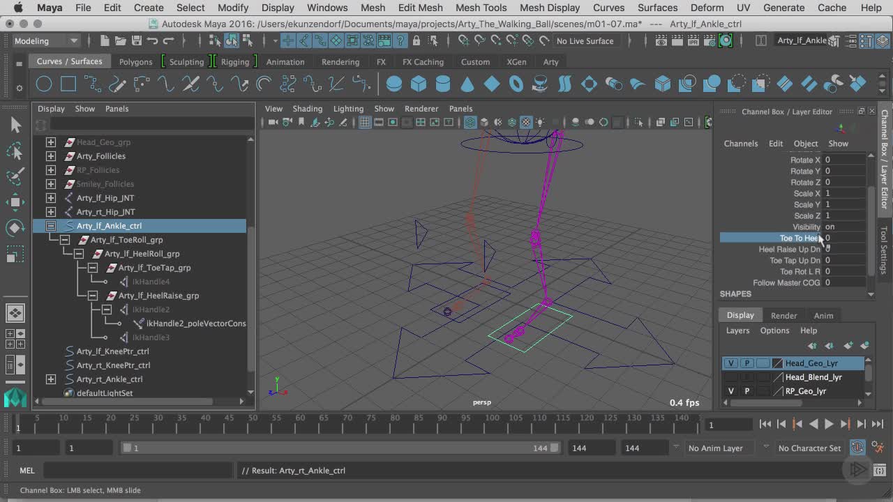Create NURBS cylinder from shelf
This screenshot has width=893, height=502.
click(x=443, y=84)
